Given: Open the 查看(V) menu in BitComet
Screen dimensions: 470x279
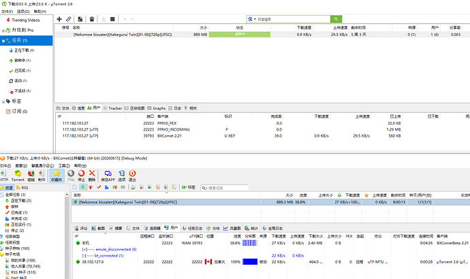Looking at the screenshot, I should pos(21,166).
